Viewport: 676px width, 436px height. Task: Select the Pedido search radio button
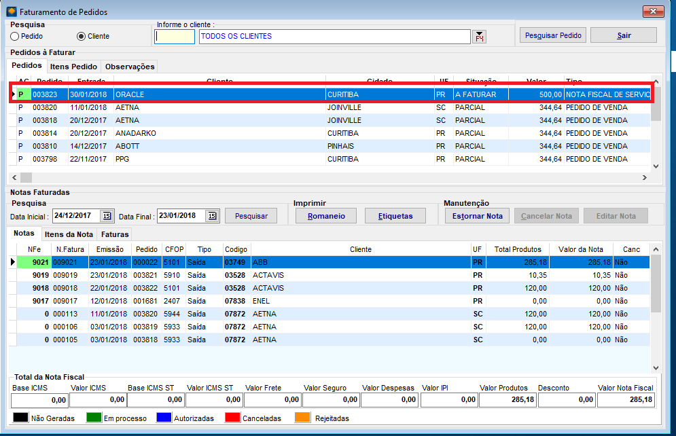pyautogui.click(x=15, y=37)
